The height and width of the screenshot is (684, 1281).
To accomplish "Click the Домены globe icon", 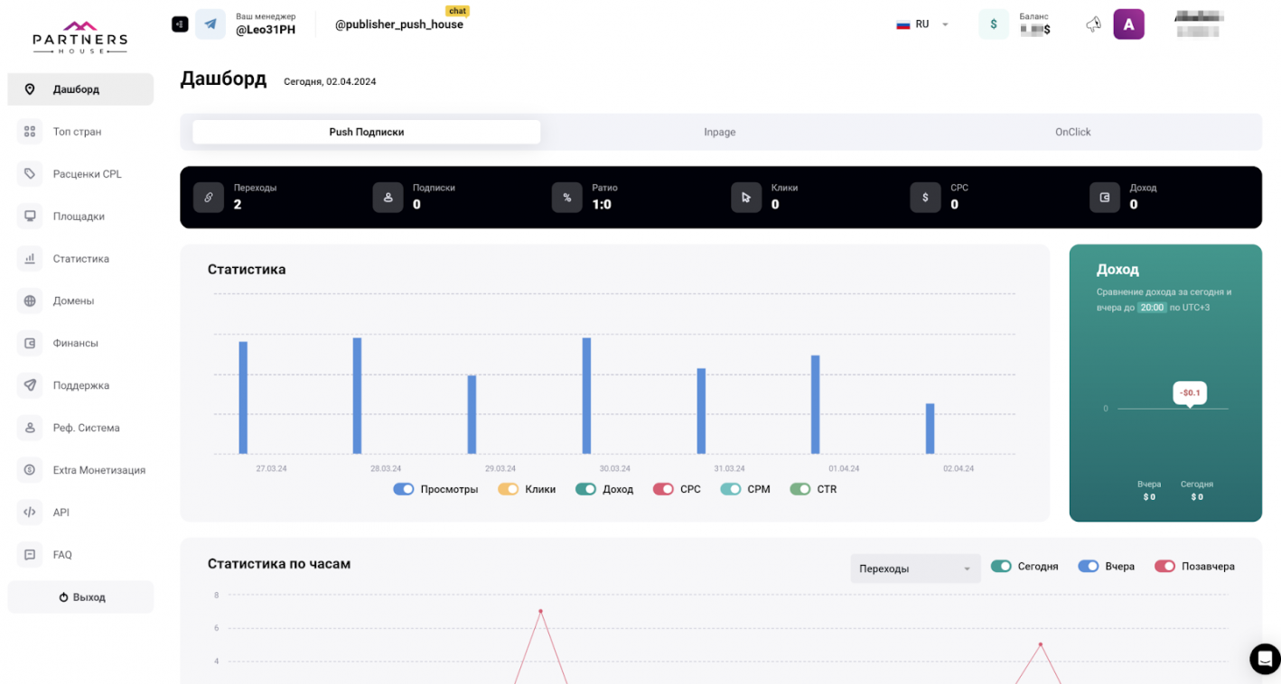I will (30, 300).
